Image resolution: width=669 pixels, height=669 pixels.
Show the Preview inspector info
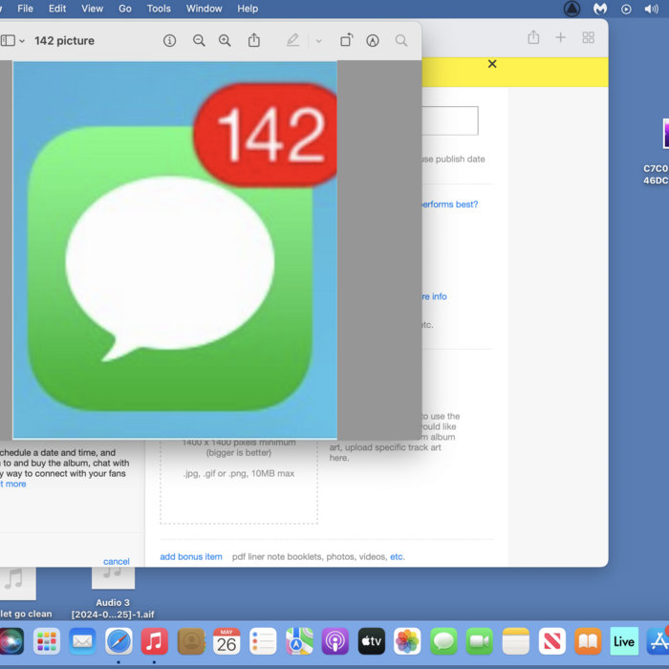coord(169,40)
